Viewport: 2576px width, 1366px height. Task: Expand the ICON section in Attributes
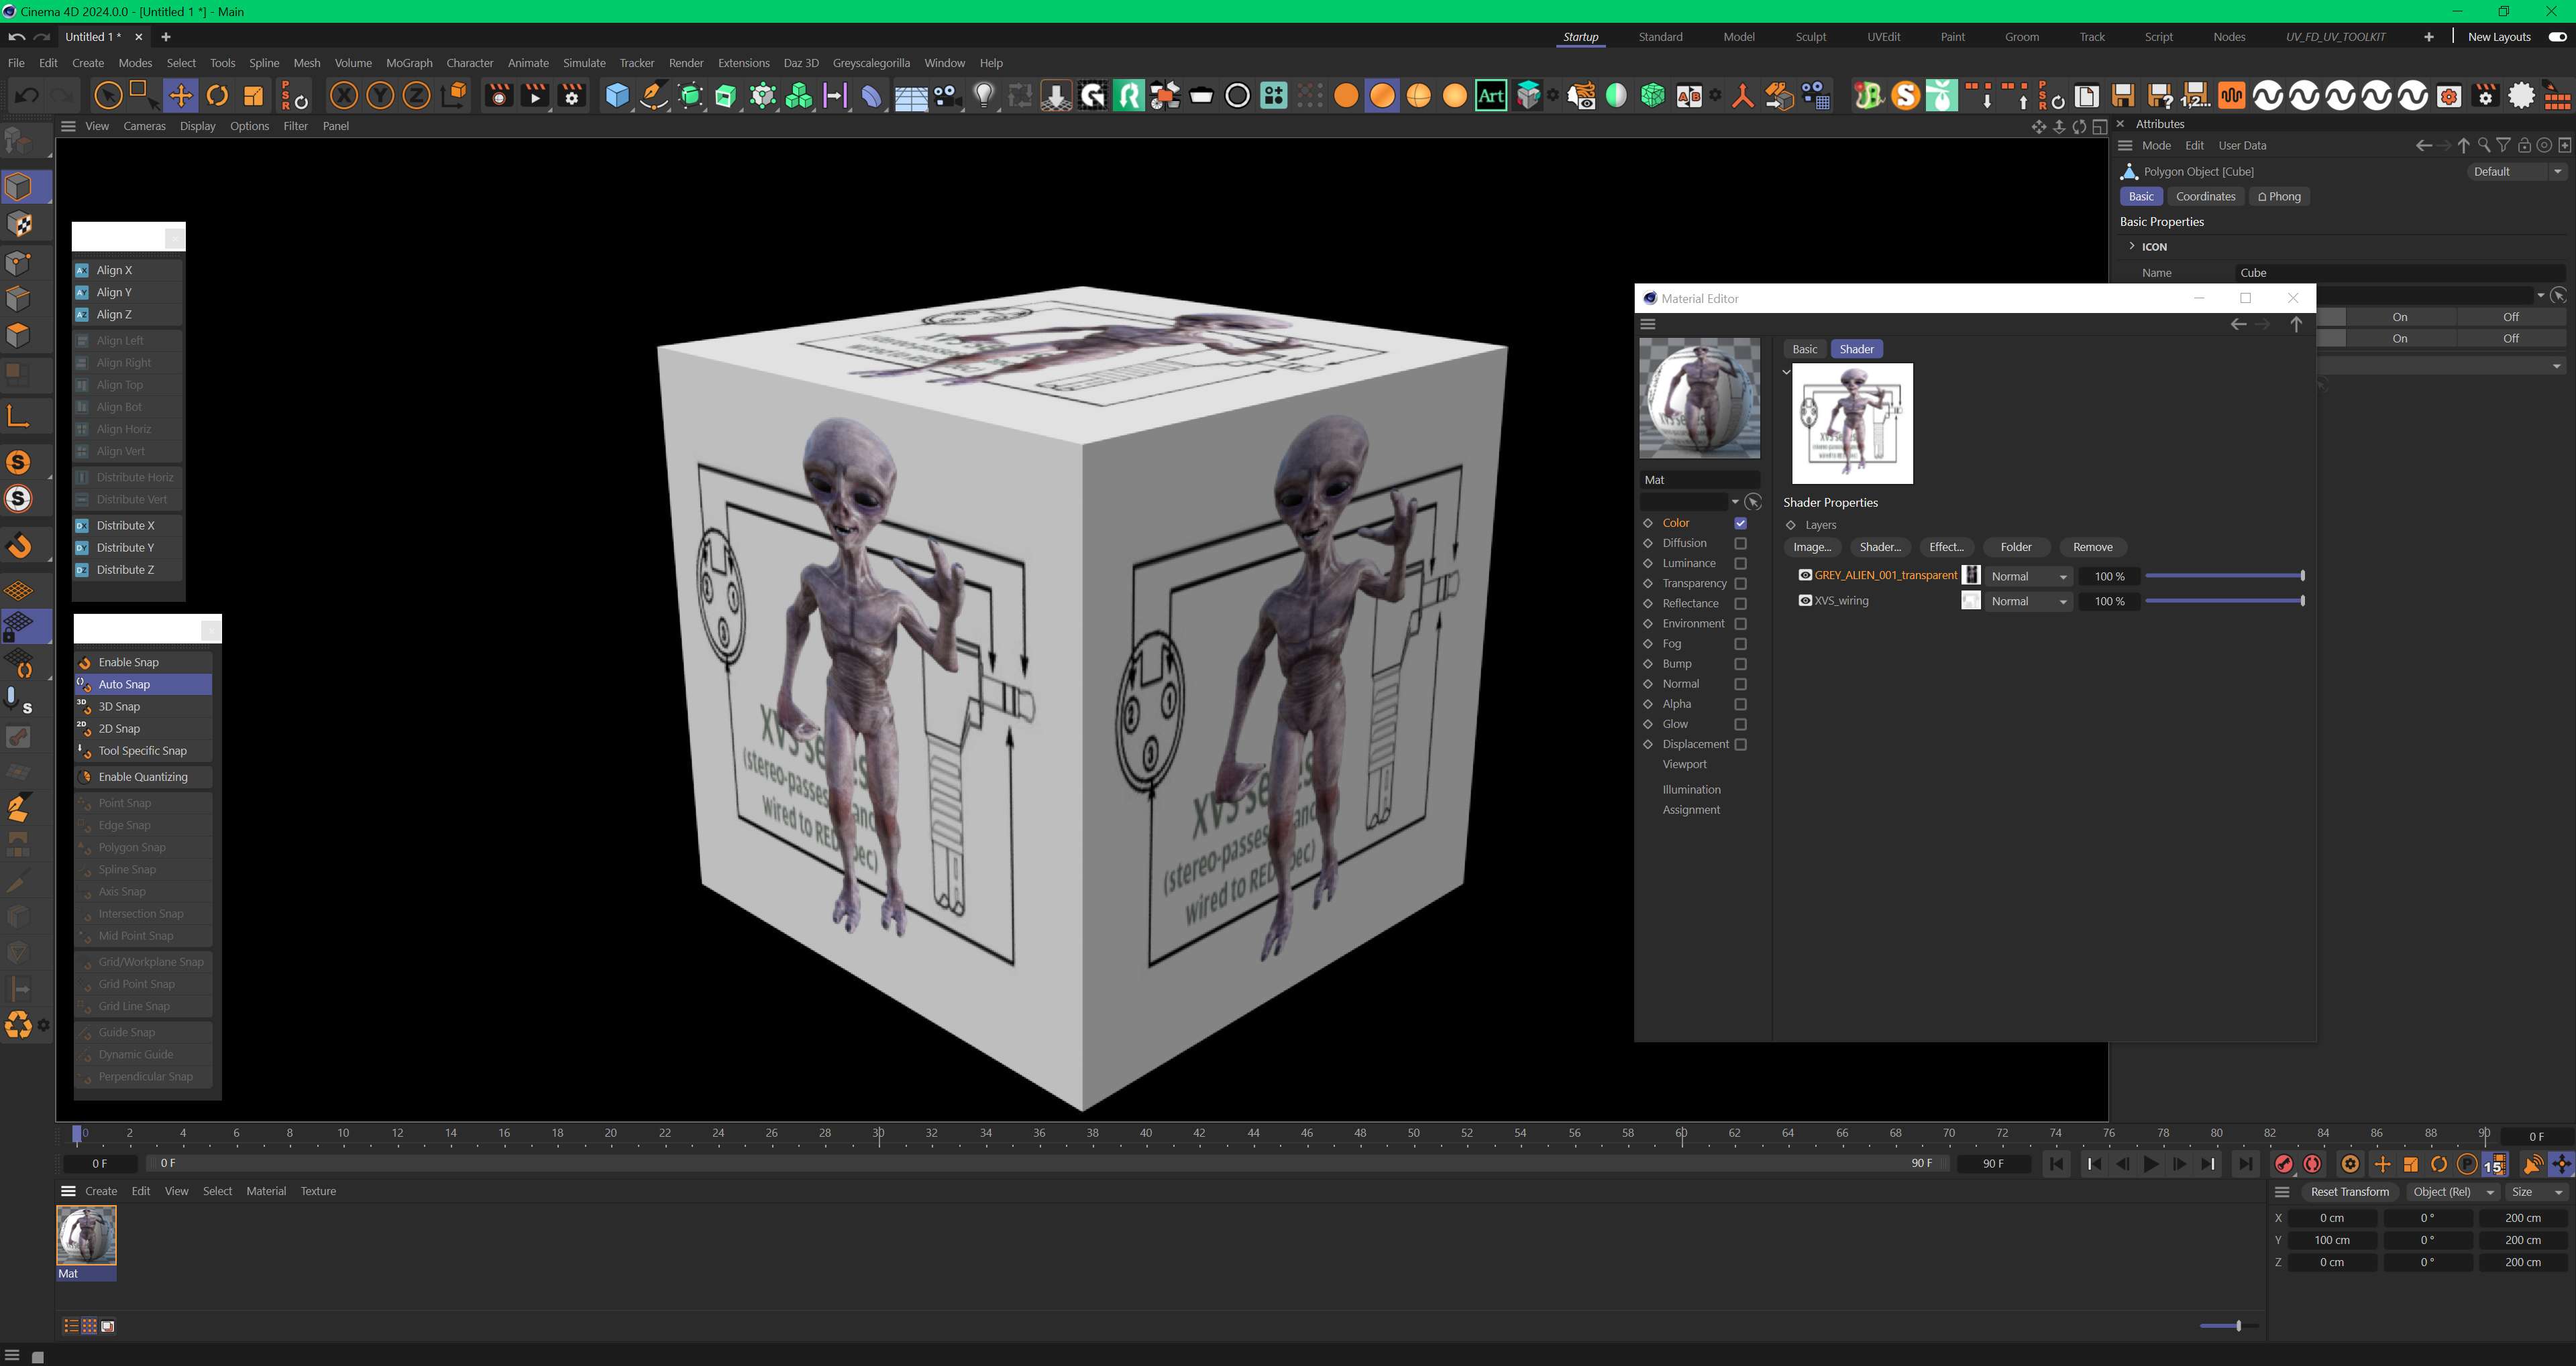click(2132, 246)
